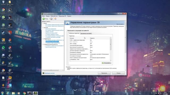This screenshot has height=95, width=170.
Task: Open the Back button history dropdown arrow
Action: 49,19
